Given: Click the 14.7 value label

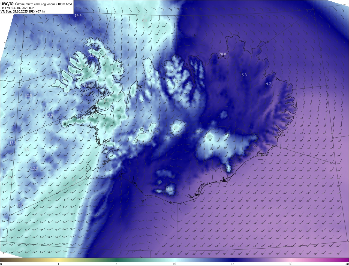Looking at the screenshot, I should [267, 84].
